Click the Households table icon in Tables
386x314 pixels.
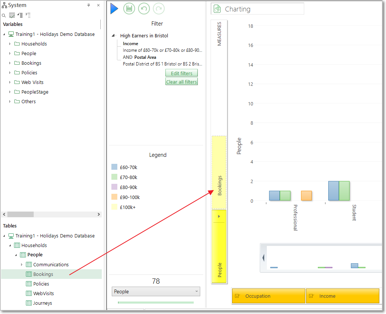[x=17, y=245]
